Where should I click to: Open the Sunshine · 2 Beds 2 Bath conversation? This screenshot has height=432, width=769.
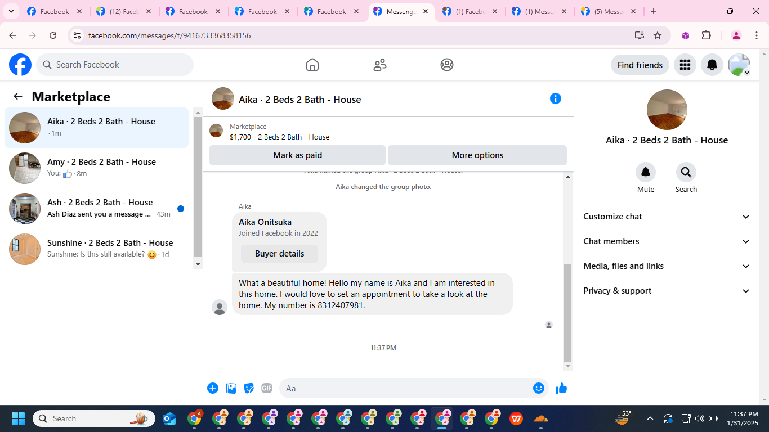pos(96,249)
